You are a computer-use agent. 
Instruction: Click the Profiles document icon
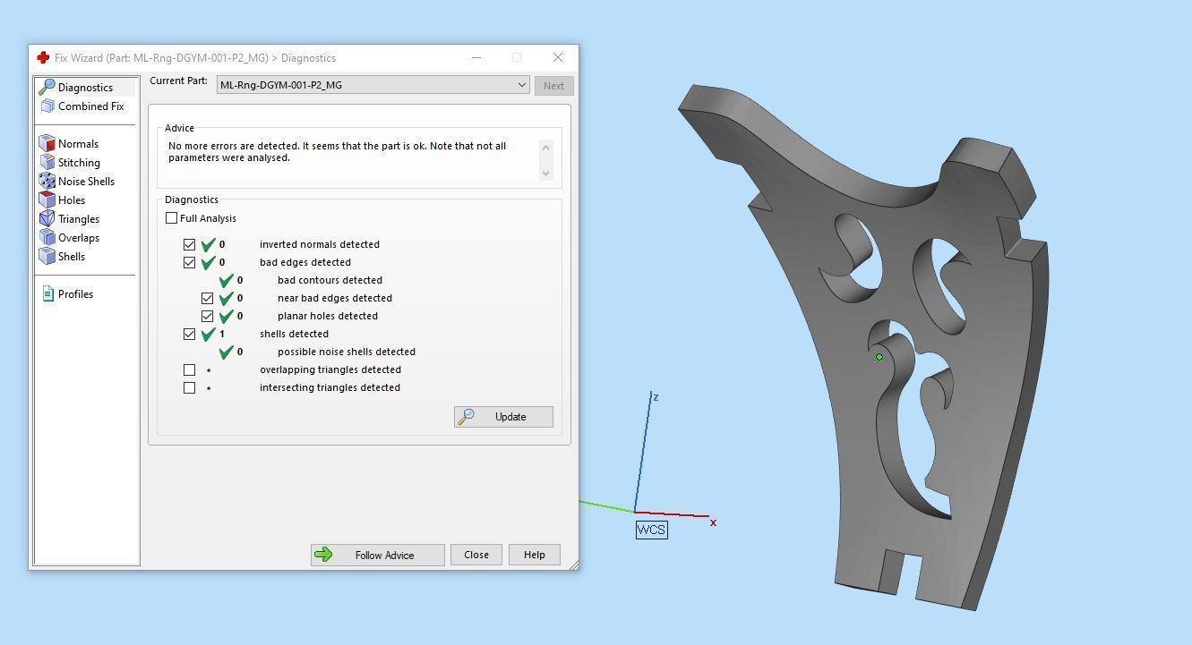48,293
